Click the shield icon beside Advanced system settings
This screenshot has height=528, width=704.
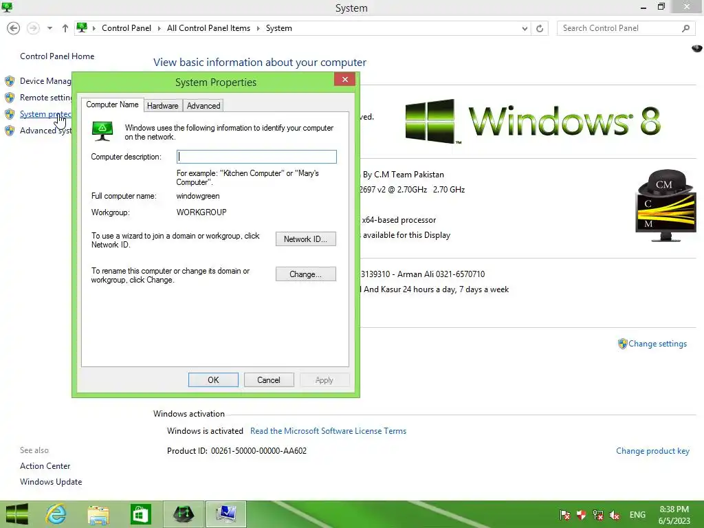tap(10, 131)
